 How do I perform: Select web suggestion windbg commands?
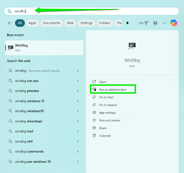click(44, 151)
